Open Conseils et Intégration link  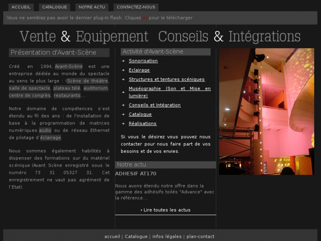[155, 105]
